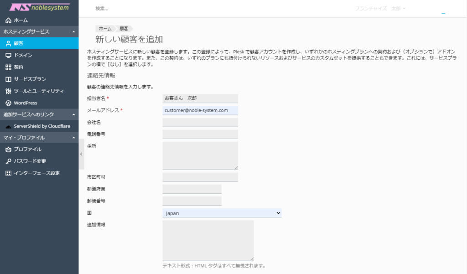The height and width of the screenshot is (274, 467).
Task: Open the Change Password key icon
Action: click(8, 161)
